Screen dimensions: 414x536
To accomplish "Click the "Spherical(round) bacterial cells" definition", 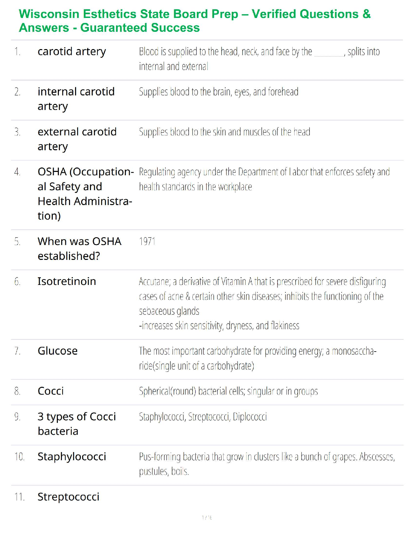I will click(228, 392).
